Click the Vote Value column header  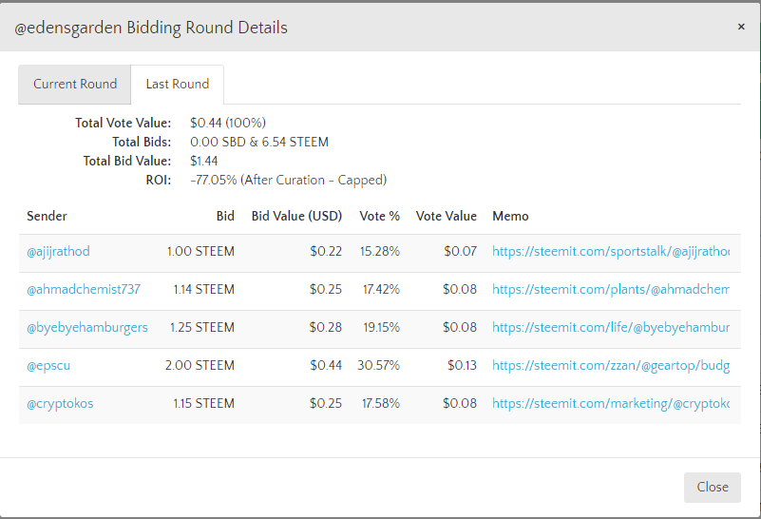click(447, 217)
